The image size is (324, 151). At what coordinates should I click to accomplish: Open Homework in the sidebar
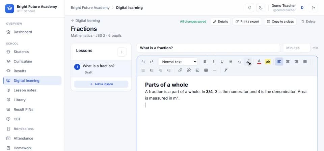32,148
